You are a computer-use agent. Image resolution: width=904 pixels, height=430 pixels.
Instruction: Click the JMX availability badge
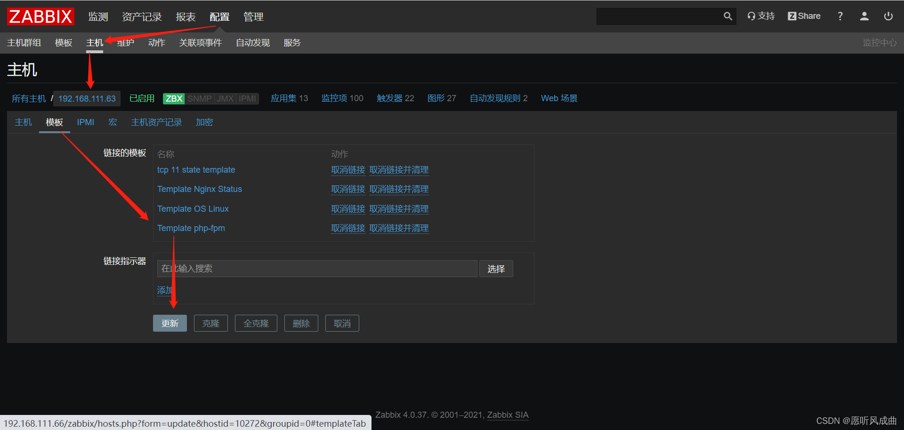(x=225, y=99)
